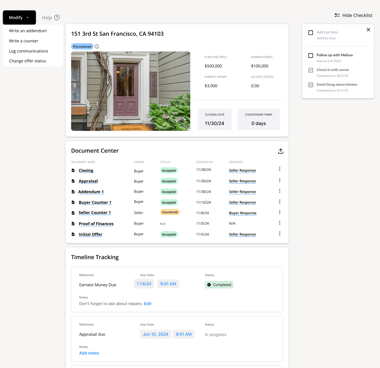380x368 pixels.
Task: Click Add notes under Appraisal due
Action: (89, 353)
